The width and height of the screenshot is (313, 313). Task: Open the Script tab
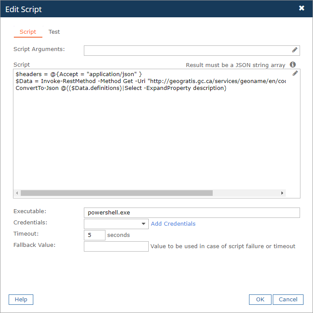(x=28, y=32)
